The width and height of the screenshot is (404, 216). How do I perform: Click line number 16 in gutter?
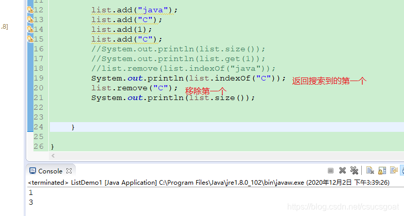point(39,49)
